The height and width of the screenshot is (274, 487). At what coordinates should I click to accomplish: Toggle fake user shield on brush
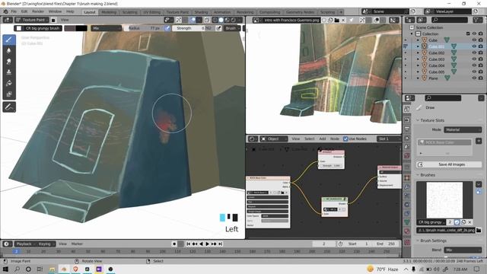457,222
